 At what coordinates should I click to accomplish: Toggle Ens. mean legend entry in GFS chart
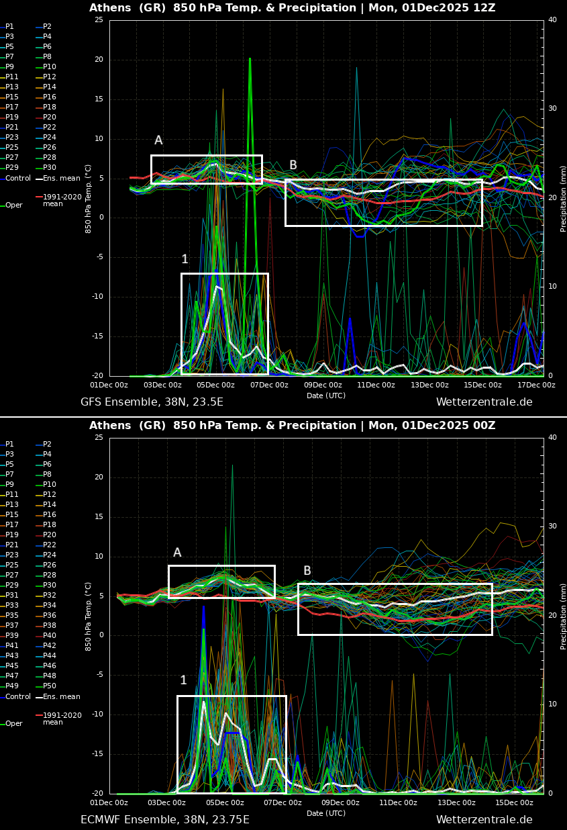(x=61, y=179)
